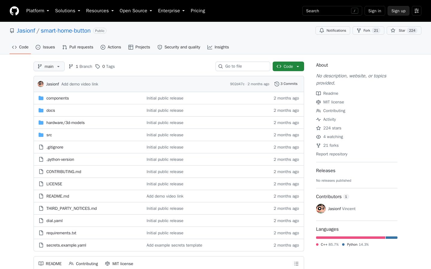The image size is (431, 269).
Task: Click the pink C++ segment of language bar
Action: [x=350, y=238]
